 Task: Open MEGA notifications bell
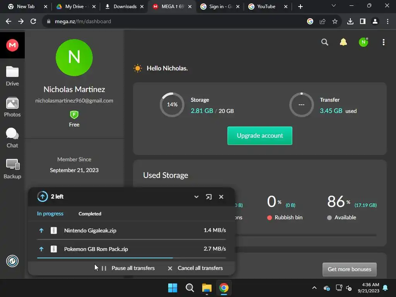click(343, 42)
